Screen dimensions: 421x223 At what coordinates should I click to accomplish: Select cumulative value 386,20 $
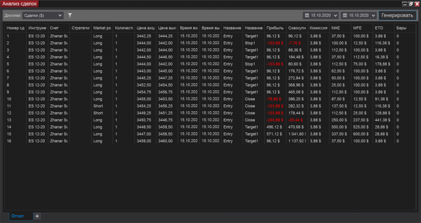click(x=296, y=99)
